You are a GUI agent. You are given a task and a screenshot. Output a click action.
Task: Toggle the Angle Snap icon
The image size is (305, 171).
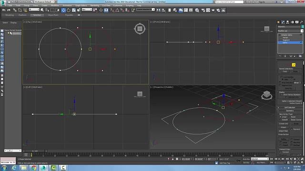(x=117, y=10)
